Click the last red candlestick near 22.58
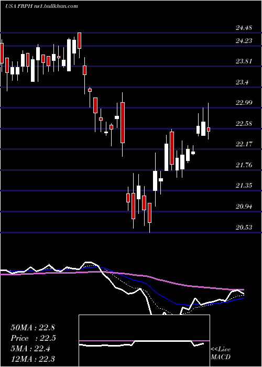Image resolution: width=262 pixels, height=367 pixels. (209, 129)
